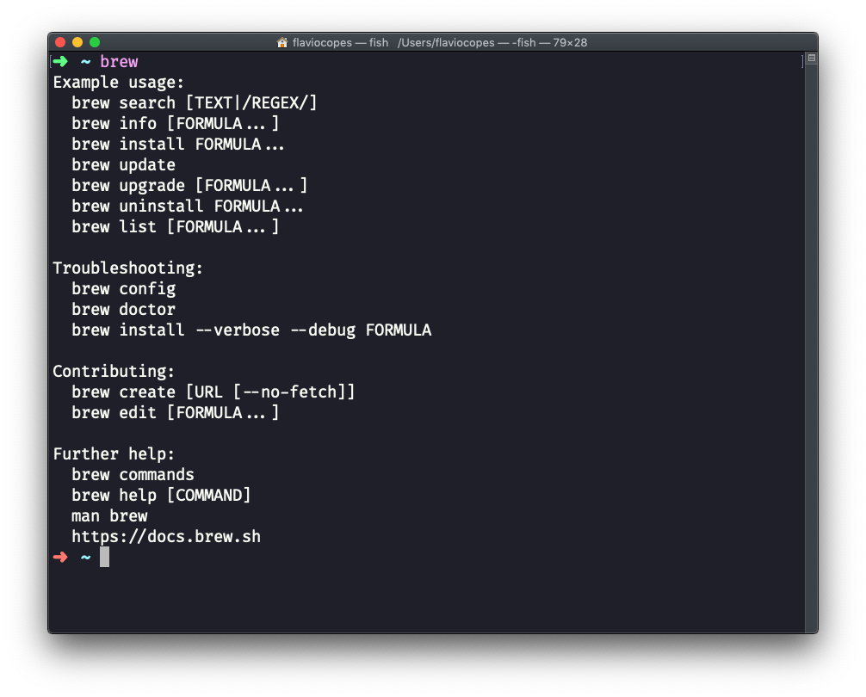
Task: Minimize the terminal using the yellow button
Action: pyautogui.click(x=77, y=42)
